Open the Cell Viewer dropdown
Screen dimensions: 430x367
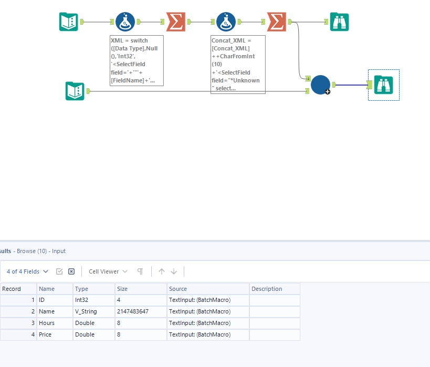[107, 271]
